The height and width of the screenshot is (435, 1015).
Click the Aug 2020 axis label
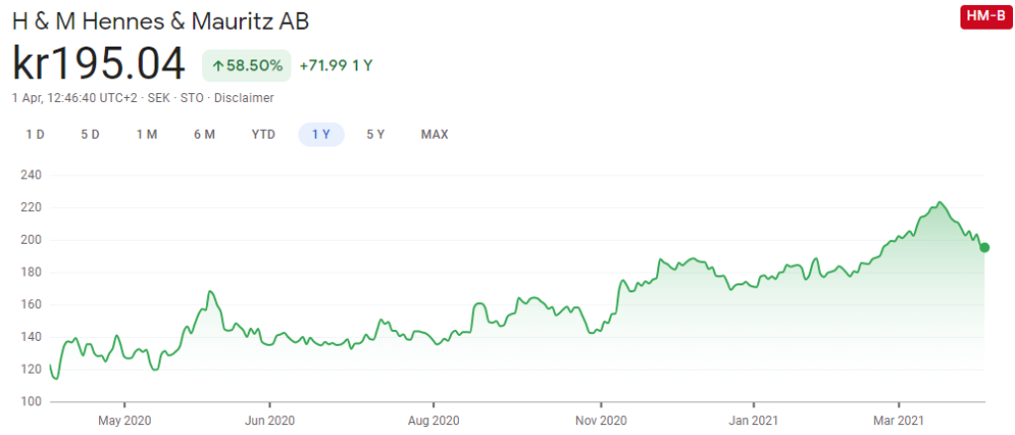point(433,421)
